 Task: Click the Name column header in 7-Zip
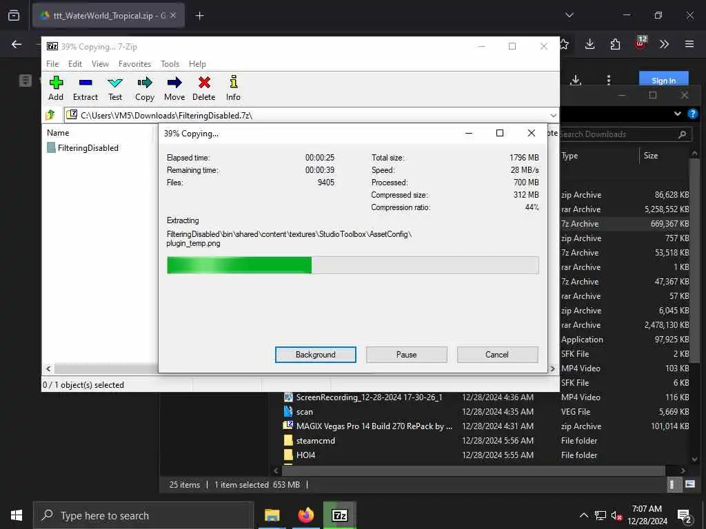click(58, 133)
